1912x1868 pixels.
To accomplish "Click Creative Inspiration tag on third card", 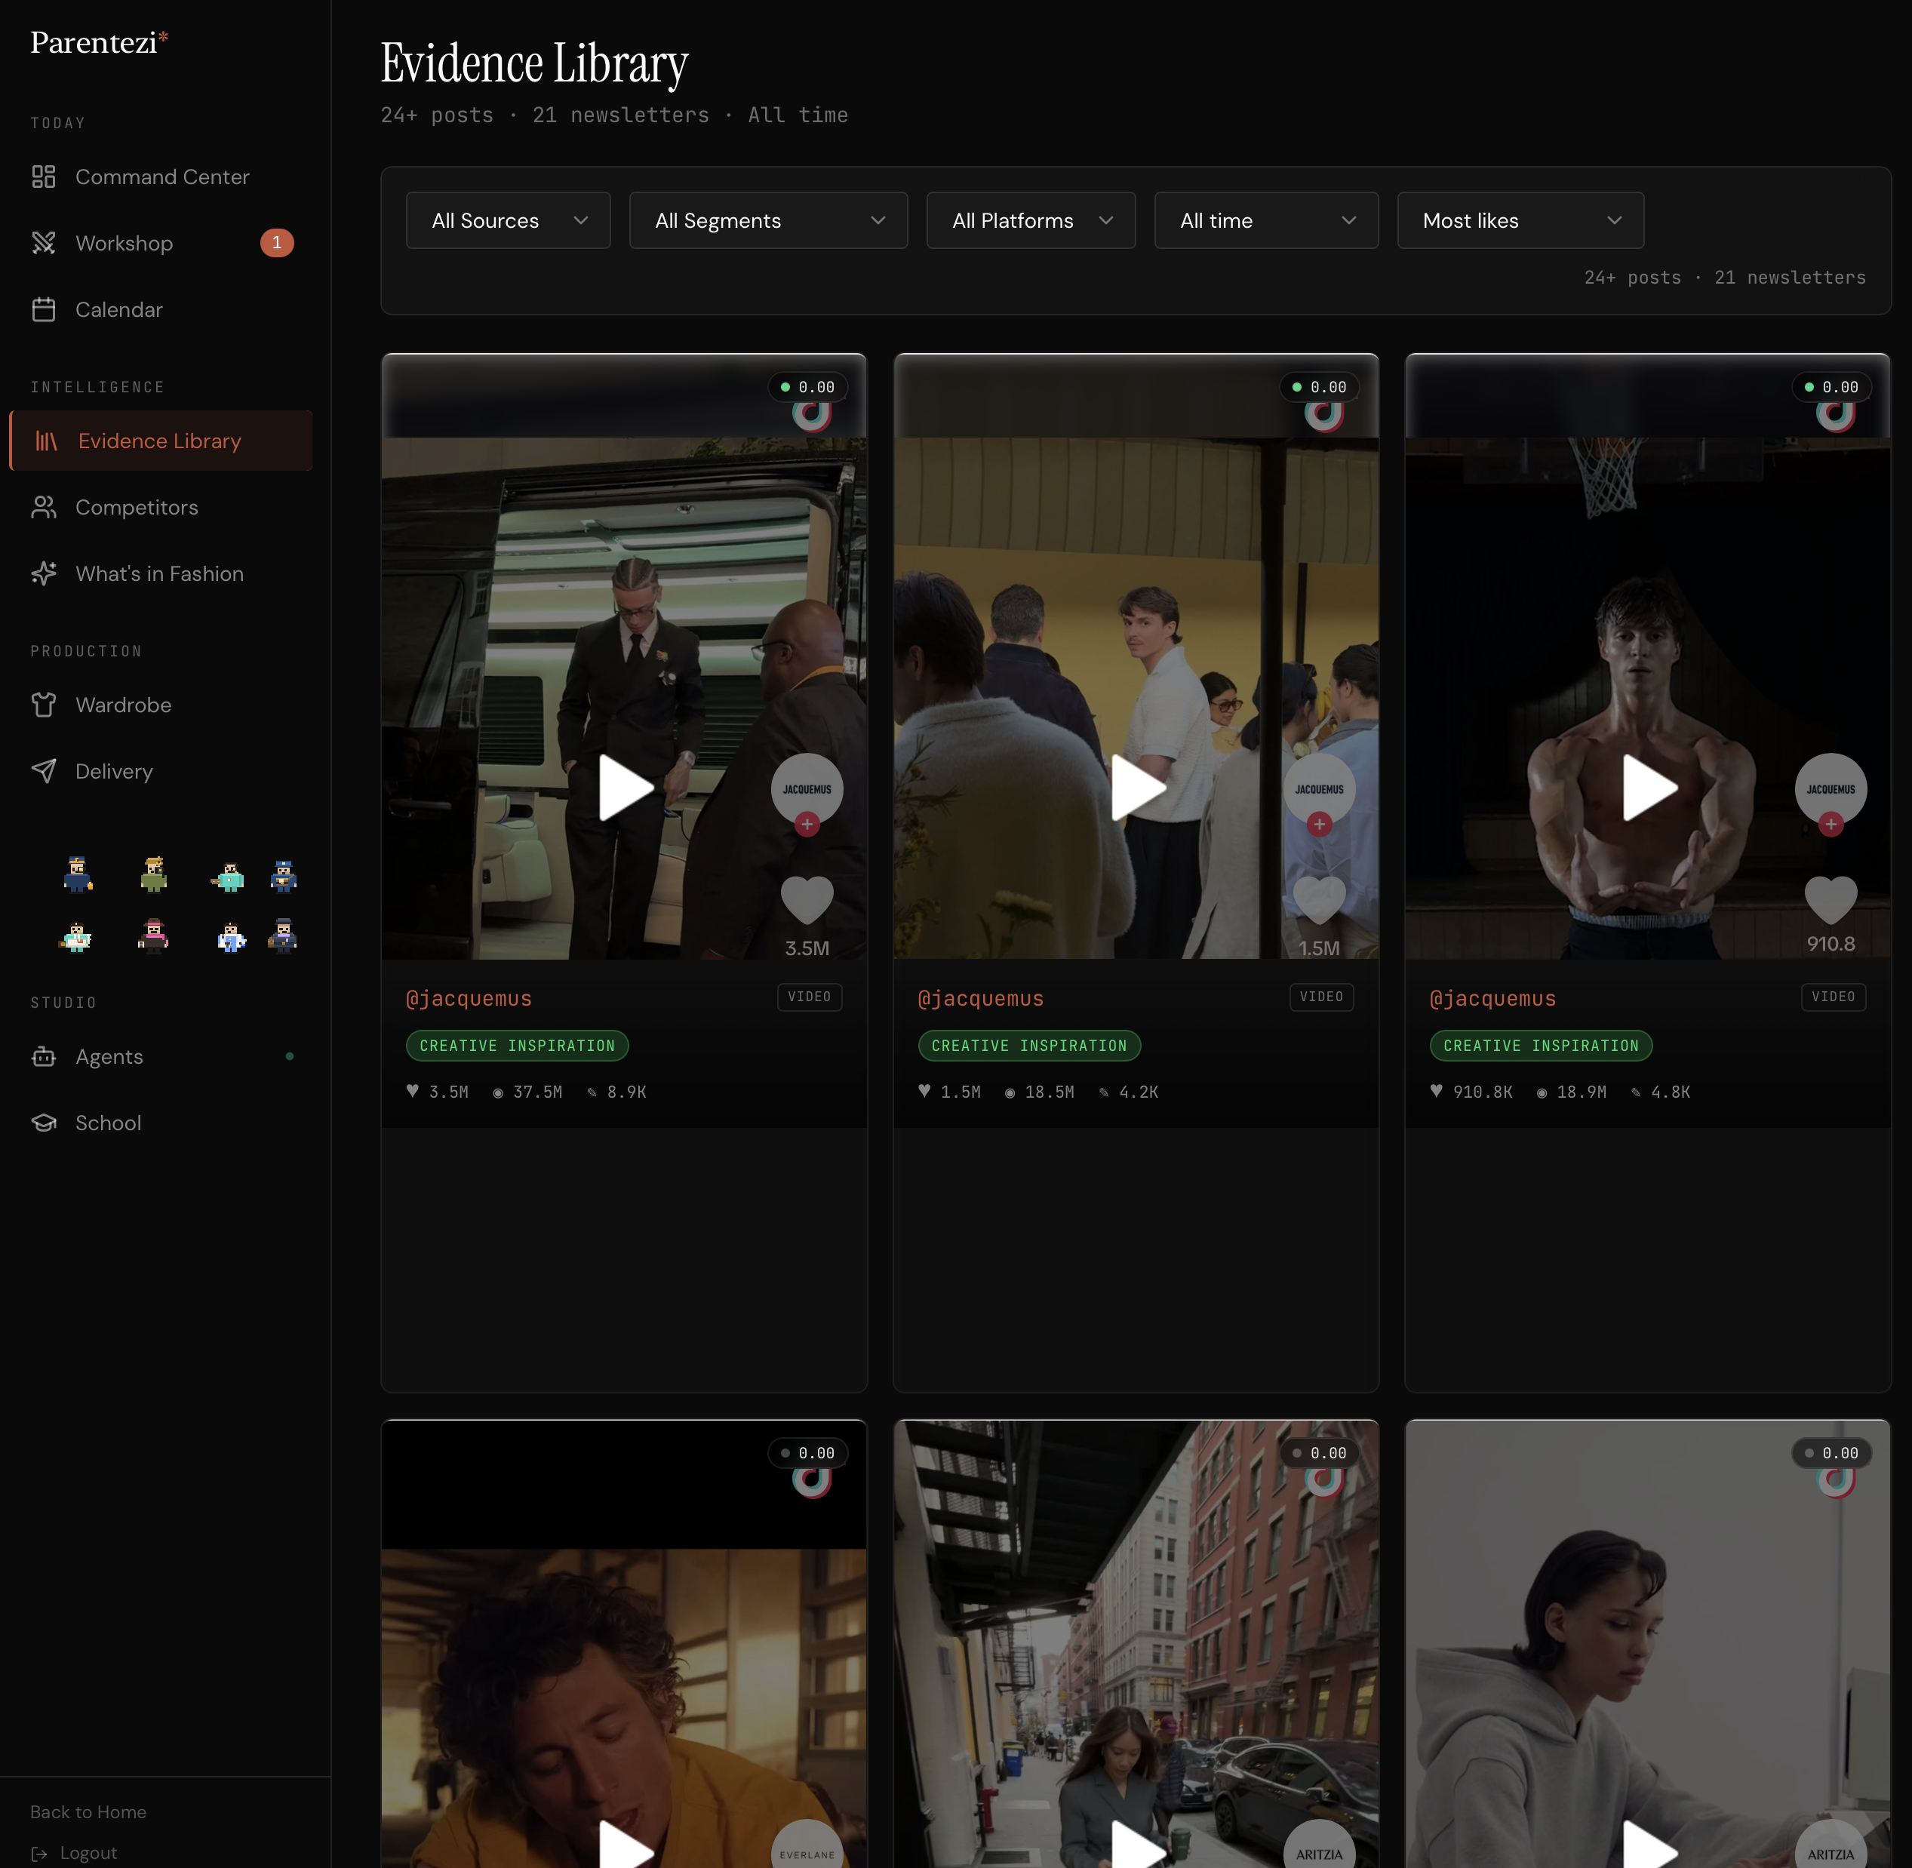I will click(1542, 1046).
